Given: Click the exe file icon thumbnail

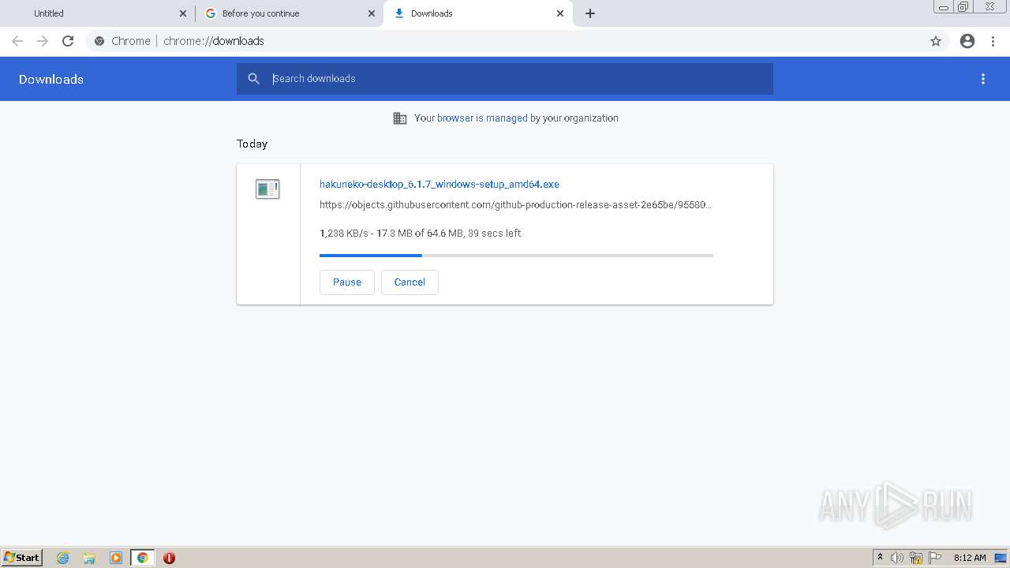Looking at the screenshot, I should click(267, 189).
